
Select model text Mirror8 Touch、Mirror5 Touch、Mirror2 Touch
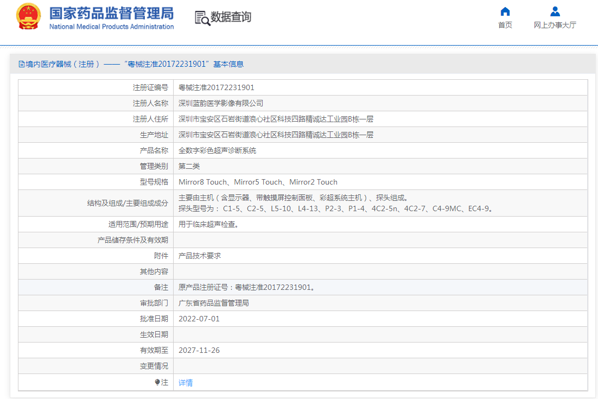click(x=258, y=182)
